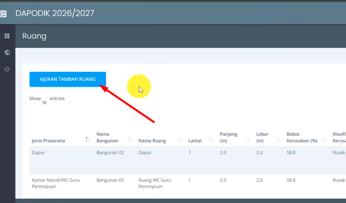
Task: Select Dapur in Jenis Prasarana column
Action: coord(38,153)
